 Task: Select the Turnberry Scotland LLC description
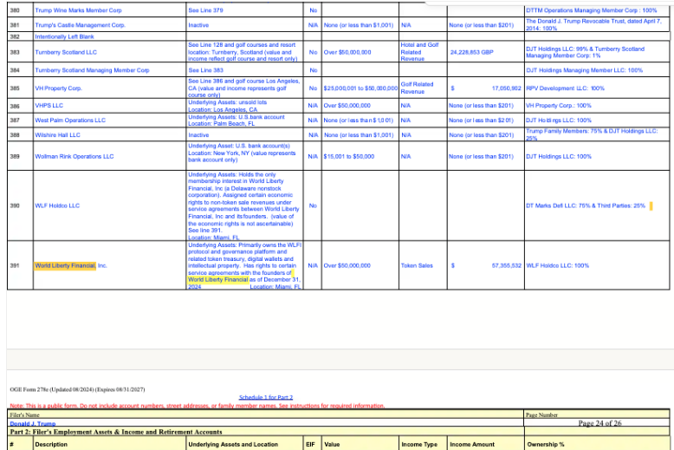coord(66,52)
